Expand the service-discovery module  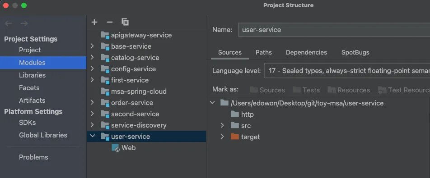(x=92, y=125)
